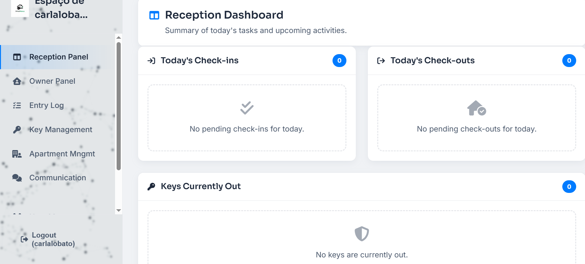The width and height of the screenshot is (585, 264).
Task: Click the Entry Log list icon
Action: pyautogui.click(x=17, y=105)
